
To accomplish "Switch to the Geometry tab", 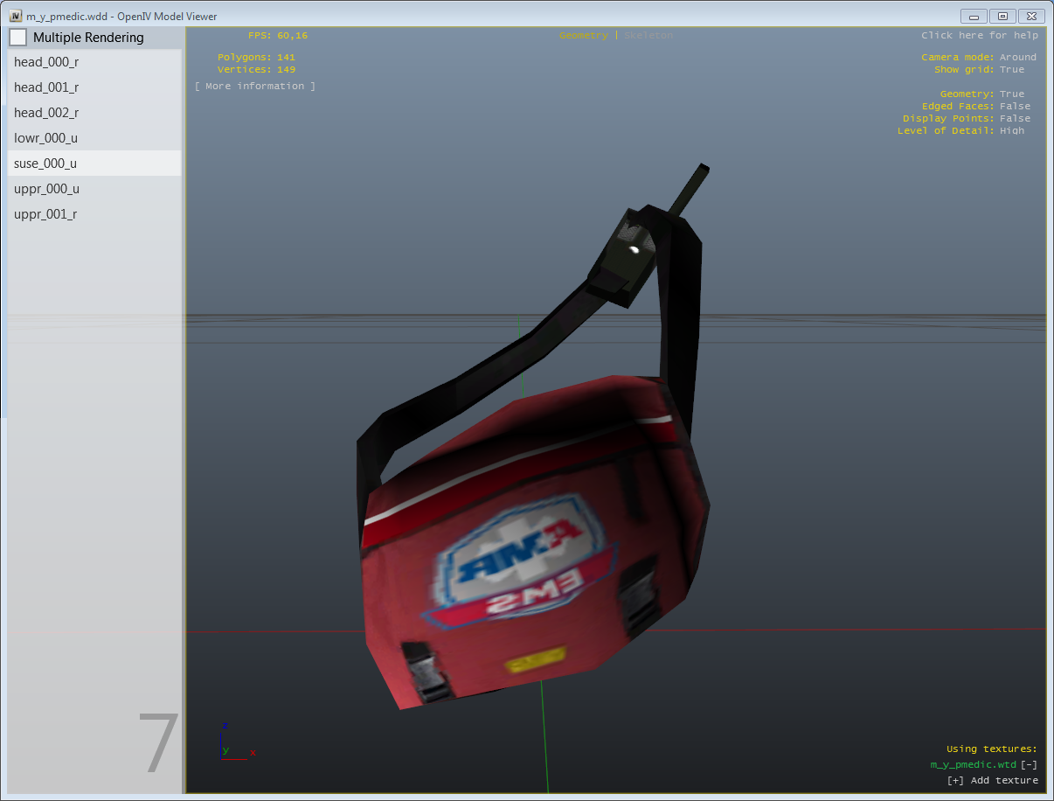I will click(583, 36).
